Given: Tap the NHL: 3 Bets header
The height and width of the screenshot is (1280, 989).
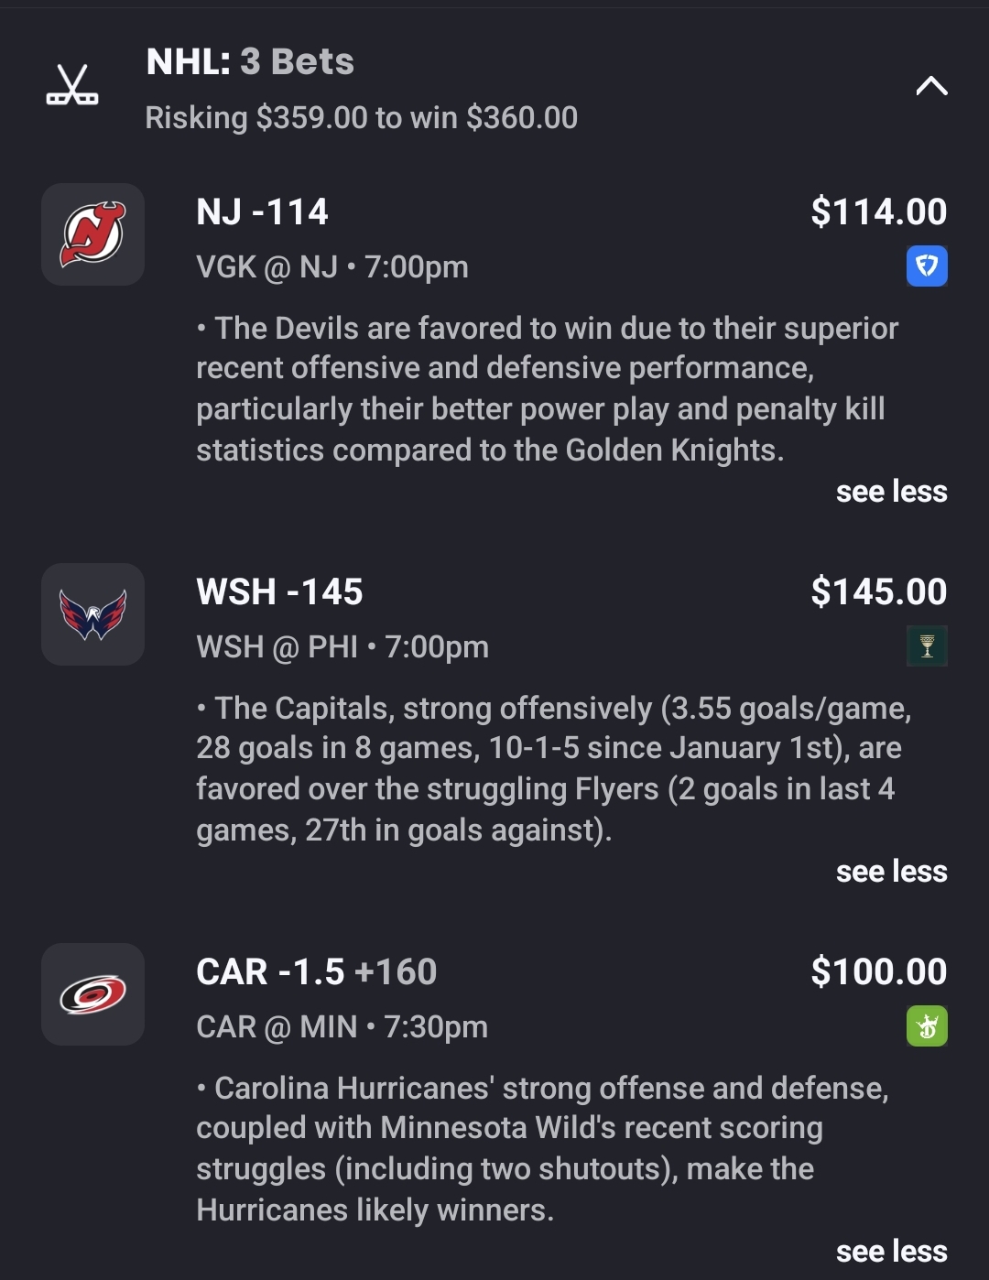Looking at the screenshot, I should coord(250,62).
